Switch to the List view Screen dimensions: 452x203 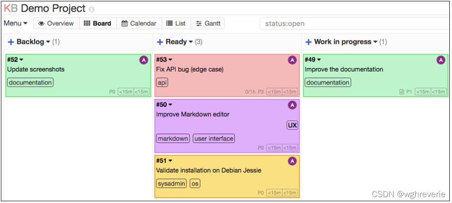pos(176,23)
